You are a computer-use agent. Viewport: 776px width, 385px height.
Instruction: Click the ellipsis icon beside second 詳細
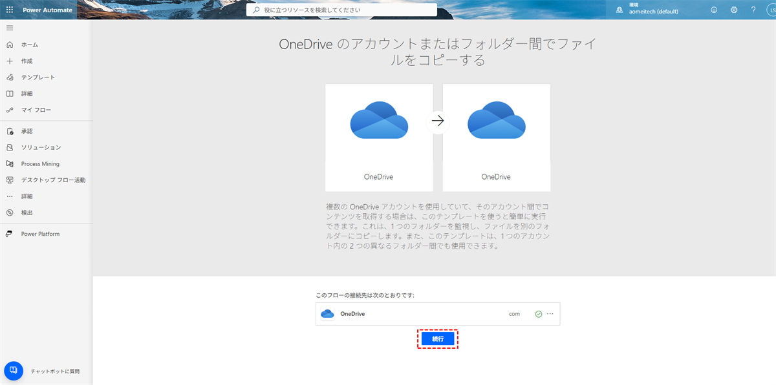click(x=9, y=196)
